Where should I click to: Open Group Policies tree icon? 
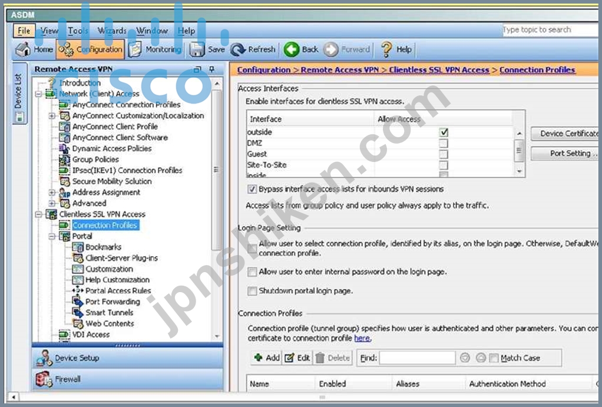[64, 160]
